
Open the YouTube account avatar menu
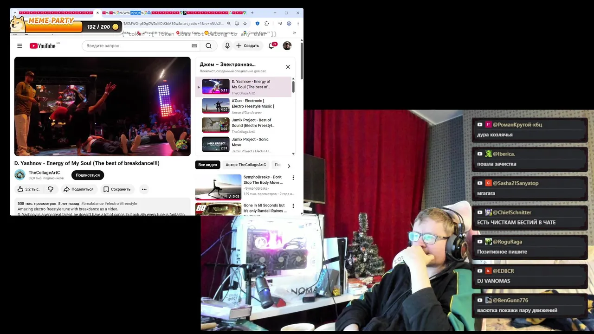coord(287,45)
